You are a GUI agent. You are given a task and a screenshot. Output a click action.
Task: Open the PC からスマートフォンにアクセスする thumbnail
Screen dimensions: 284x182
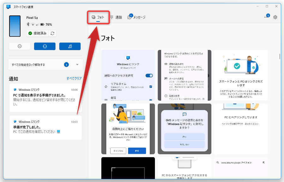[x=184, y=168]
